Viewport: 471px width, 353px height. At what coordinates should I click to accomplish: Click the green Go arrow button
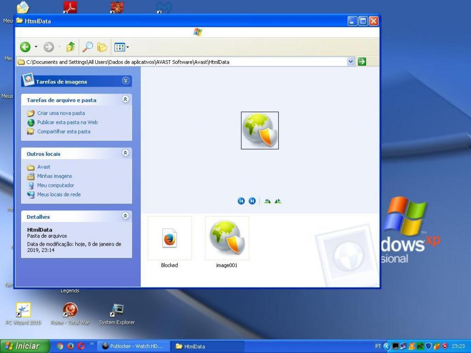[x=362, y=62]
